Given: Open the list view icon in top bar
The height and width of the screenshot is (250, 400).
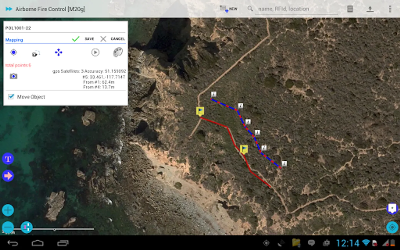Looking at the screenshot, I should click(350, 9).
